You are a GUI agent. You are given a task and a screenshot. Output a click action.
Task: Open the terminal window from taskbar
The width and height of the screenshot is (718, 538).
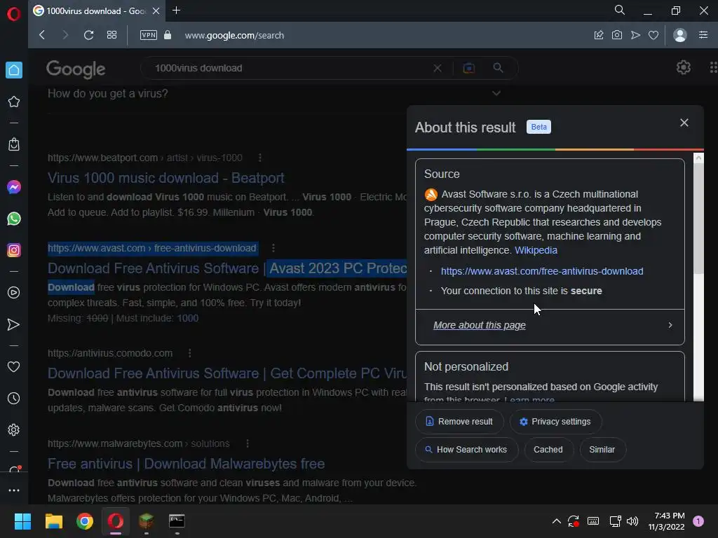(177, 521)
